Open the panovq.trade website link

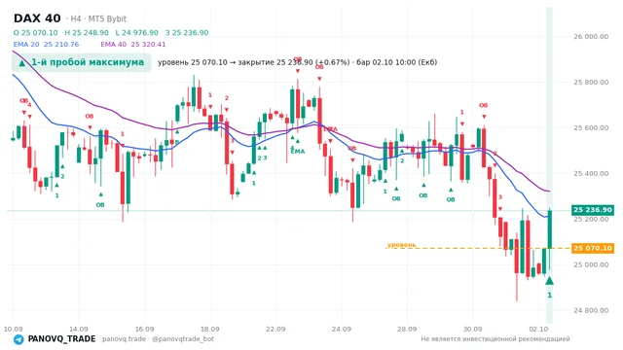124,339
